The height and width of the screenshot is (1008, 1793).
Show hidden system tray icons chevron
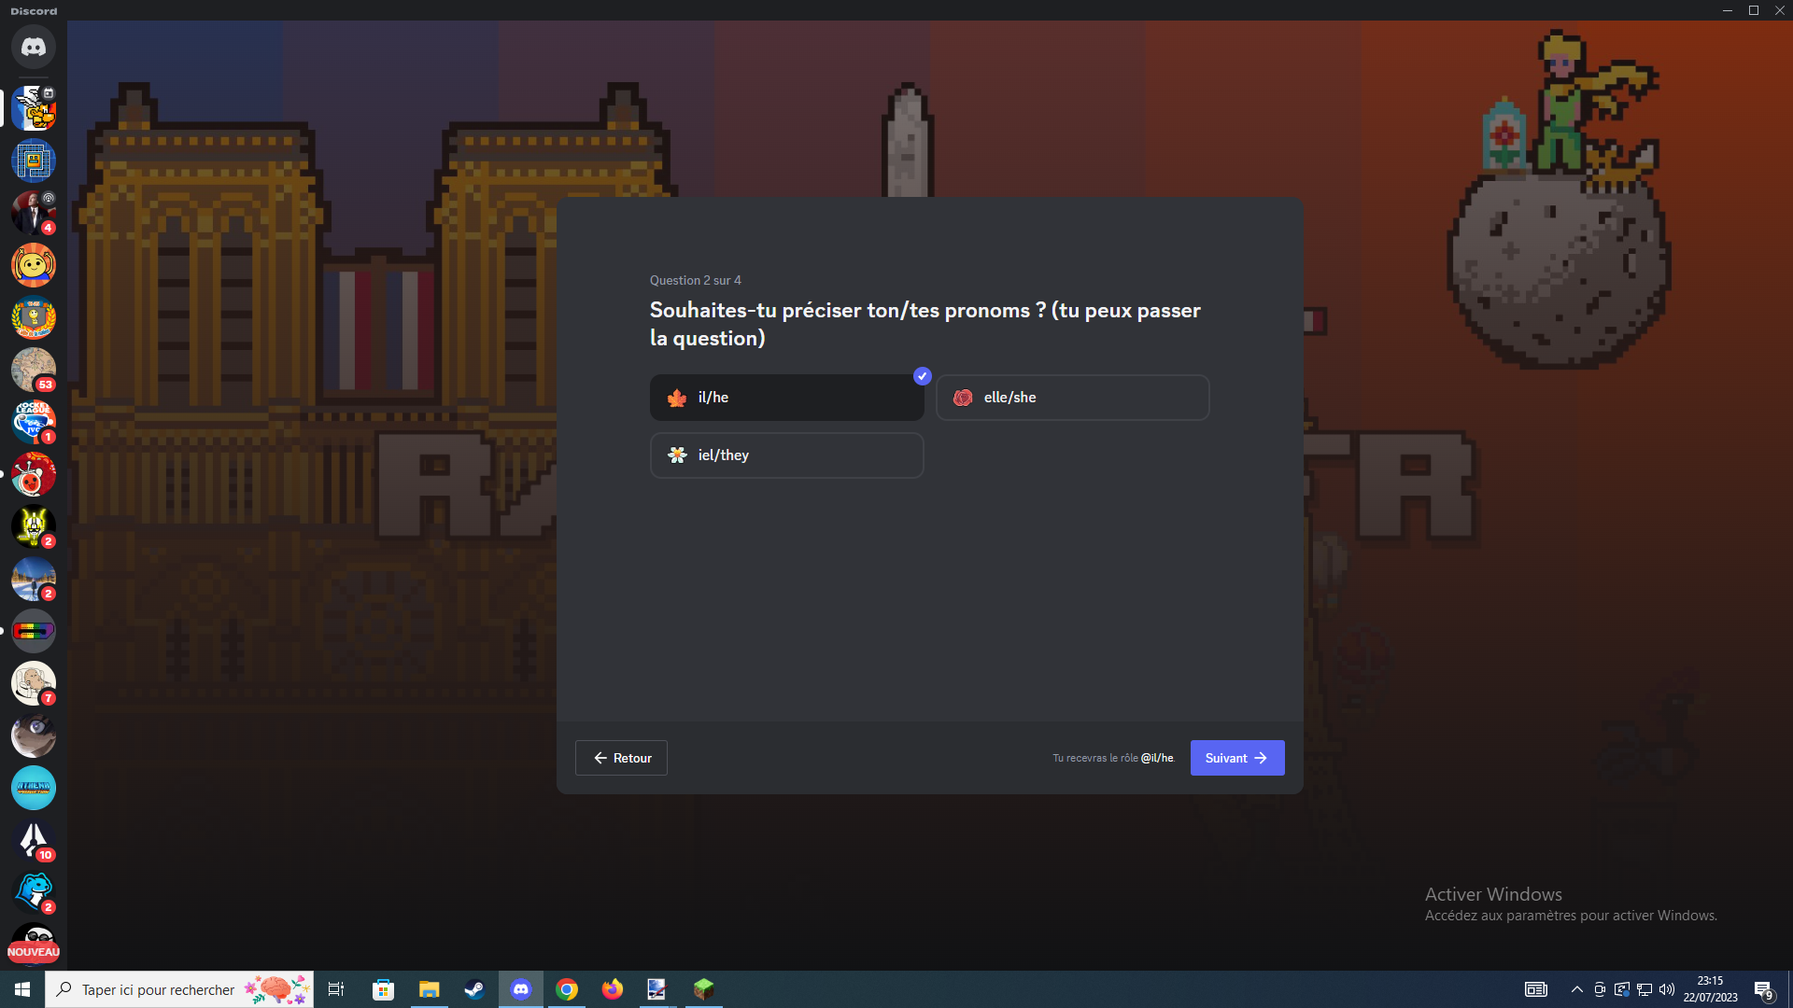point(1576,989)
